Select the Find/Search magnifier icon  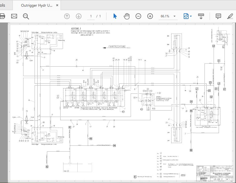(x=25, y=16)
